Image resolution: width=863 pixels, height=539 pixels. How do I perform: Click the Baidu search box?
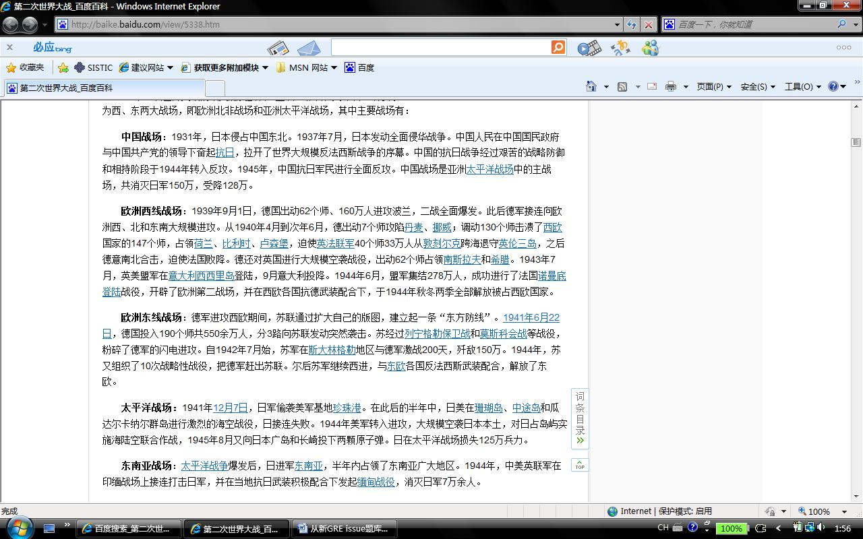pyautogui.click(x=754, y=24)
